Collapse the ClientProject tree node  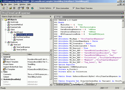(8, 32)
